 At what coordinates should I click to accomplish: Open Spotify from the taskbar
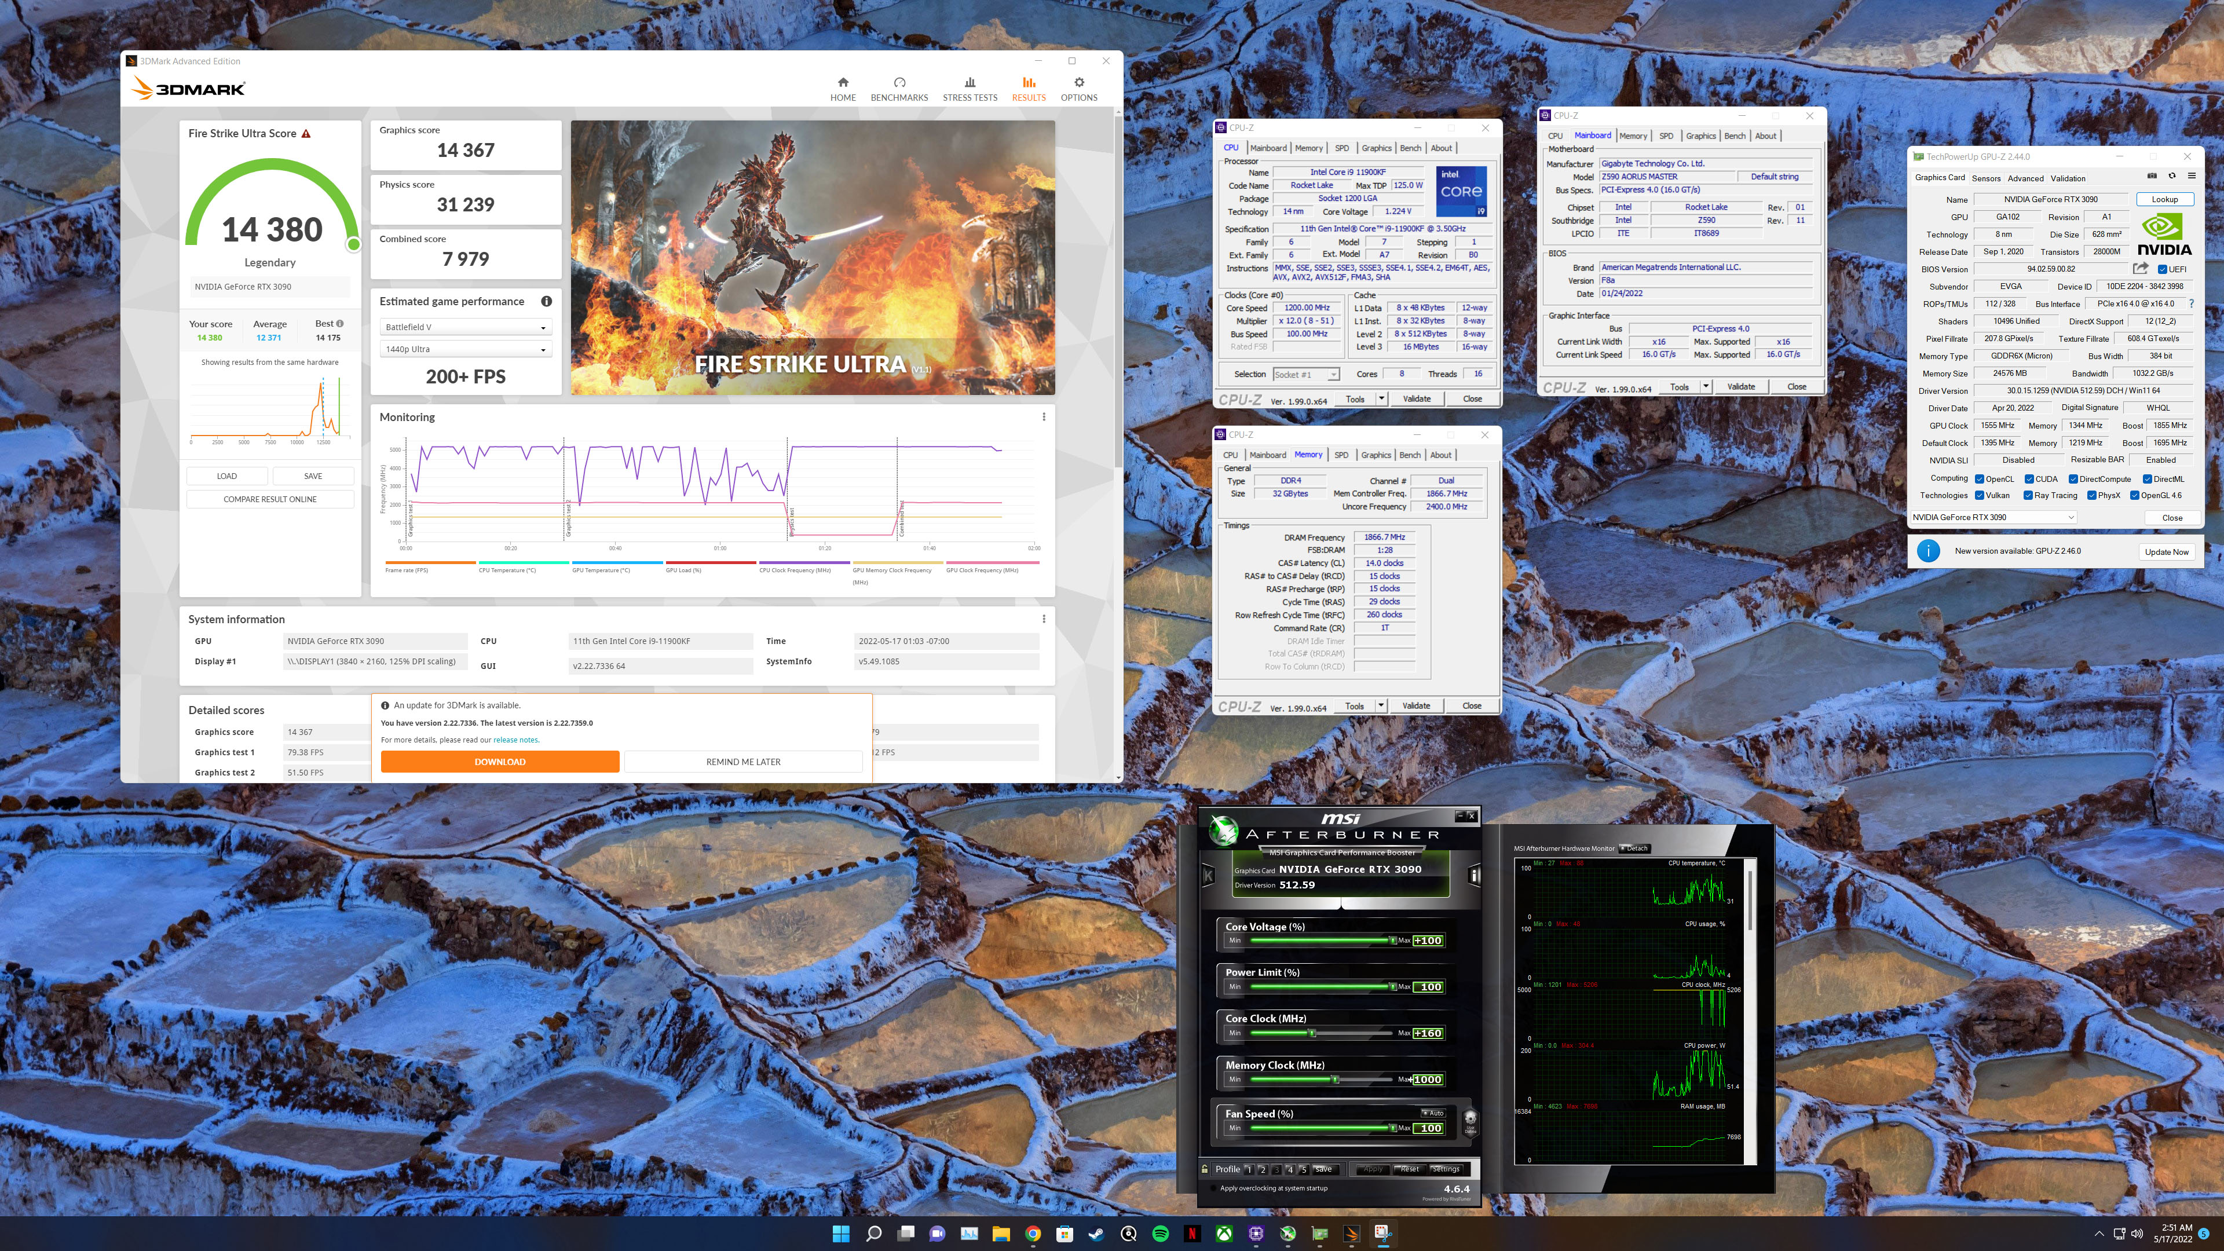coord(1160,1234)
